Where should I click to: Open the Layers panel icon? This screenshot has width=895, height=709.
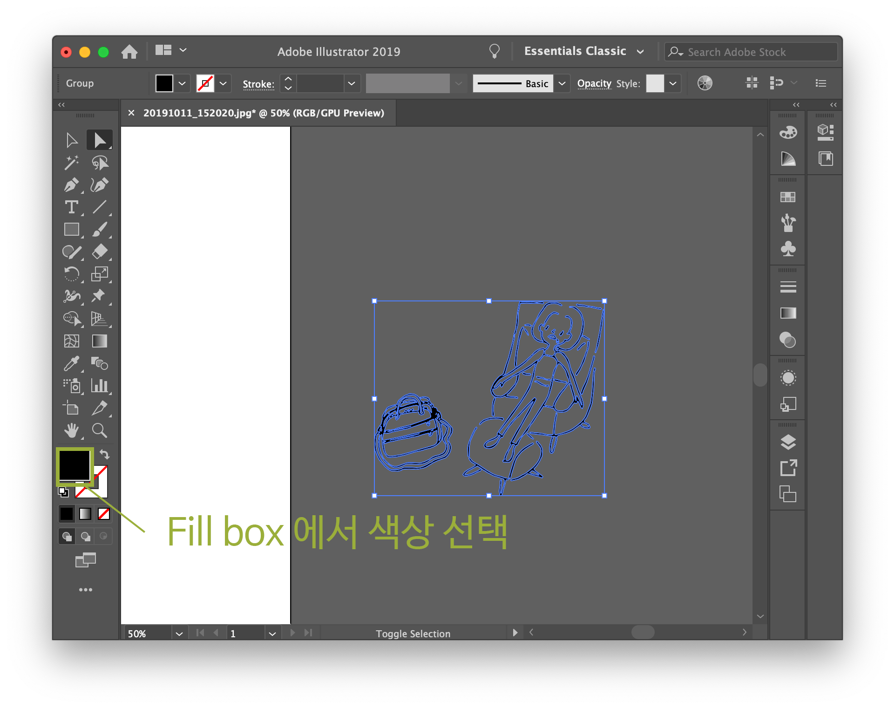tap(788, 442)
